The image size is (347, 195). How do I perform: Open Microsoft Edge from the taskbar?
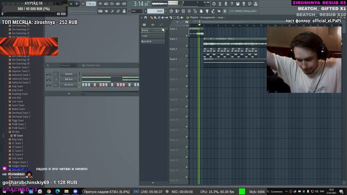click(57, 191)
